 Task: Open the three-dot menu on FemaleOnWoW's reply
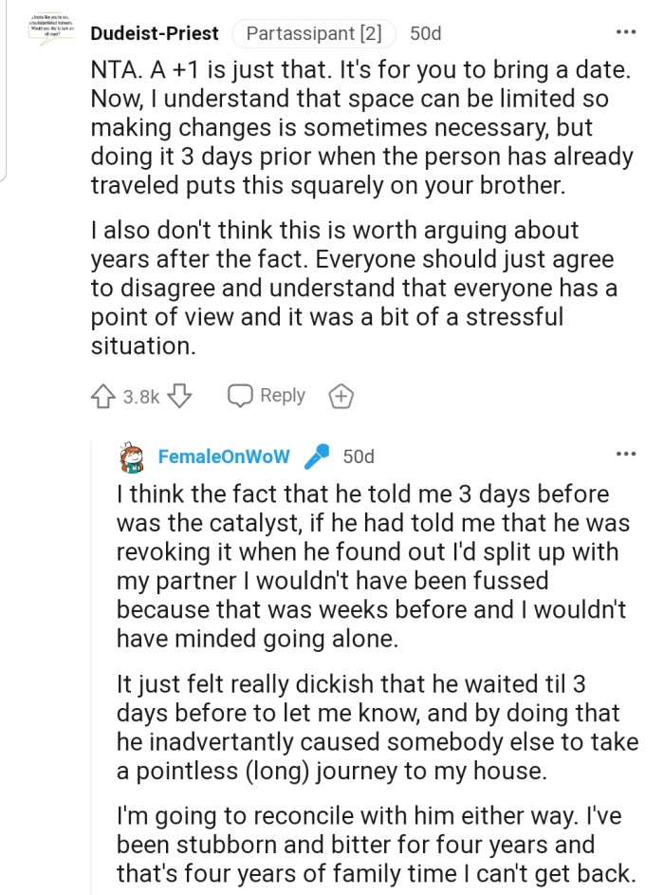pos(626,455)
